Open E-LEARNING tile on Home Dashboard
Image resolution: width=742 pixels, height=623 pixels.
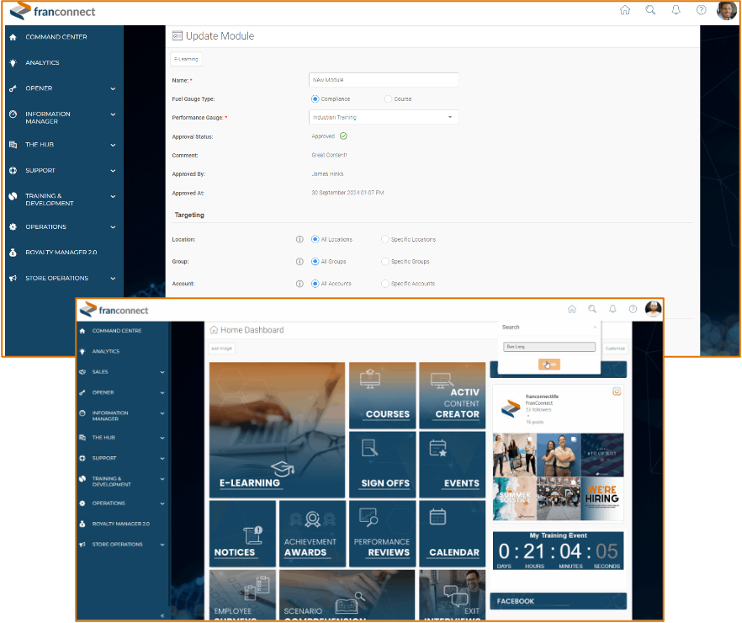(277, 430)
